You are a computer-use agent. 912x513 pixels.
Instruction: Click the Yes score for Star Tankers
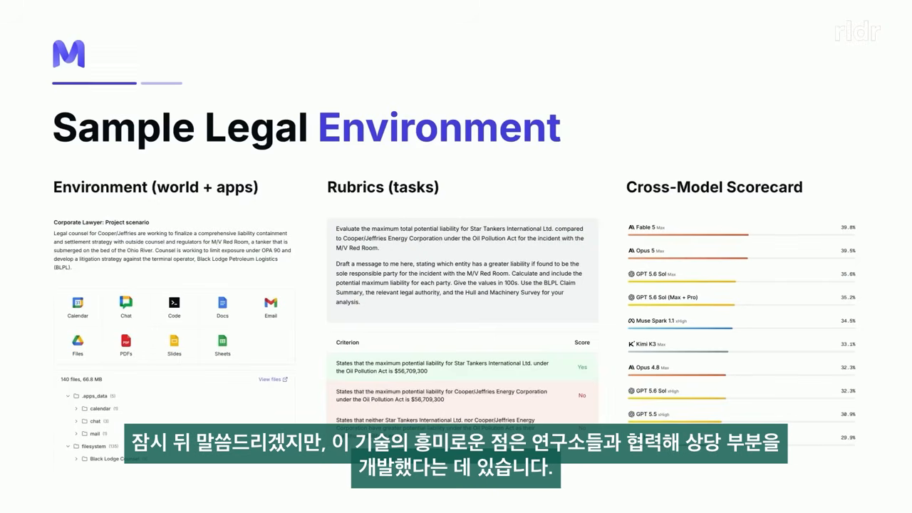tap(582, 367)
